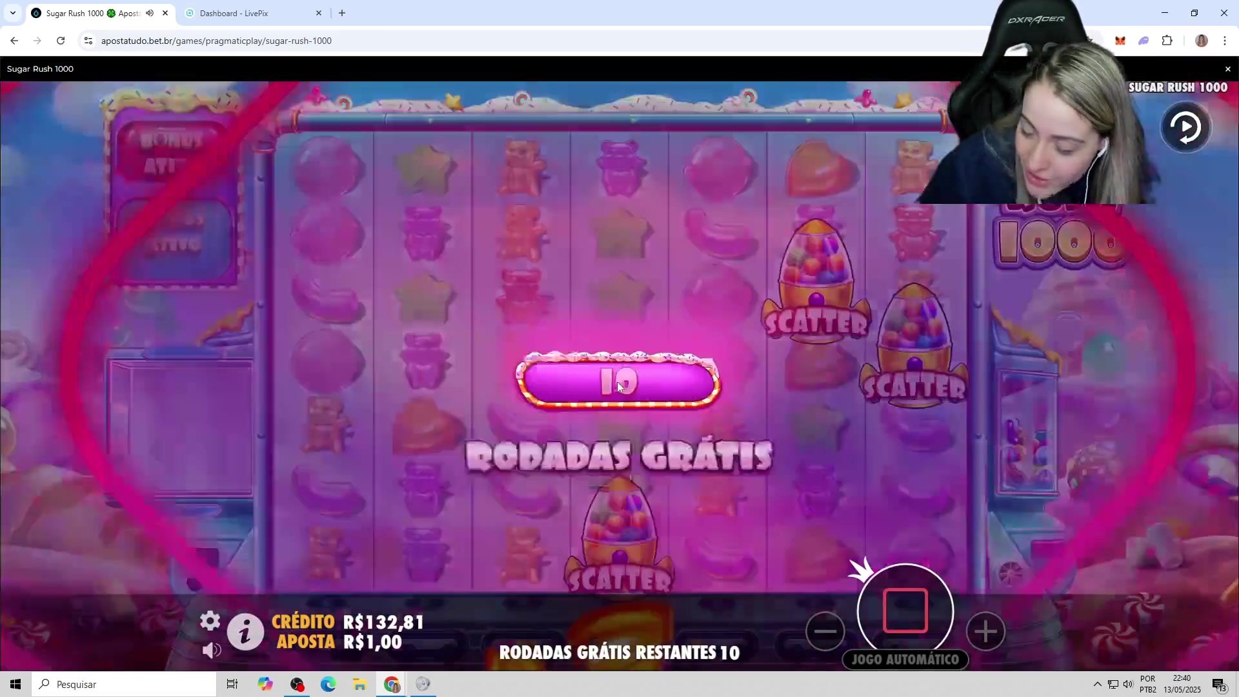Open Task View on the taskbar
The width and height of the screenshot is (1239, 697).
[x=232, y=684]
